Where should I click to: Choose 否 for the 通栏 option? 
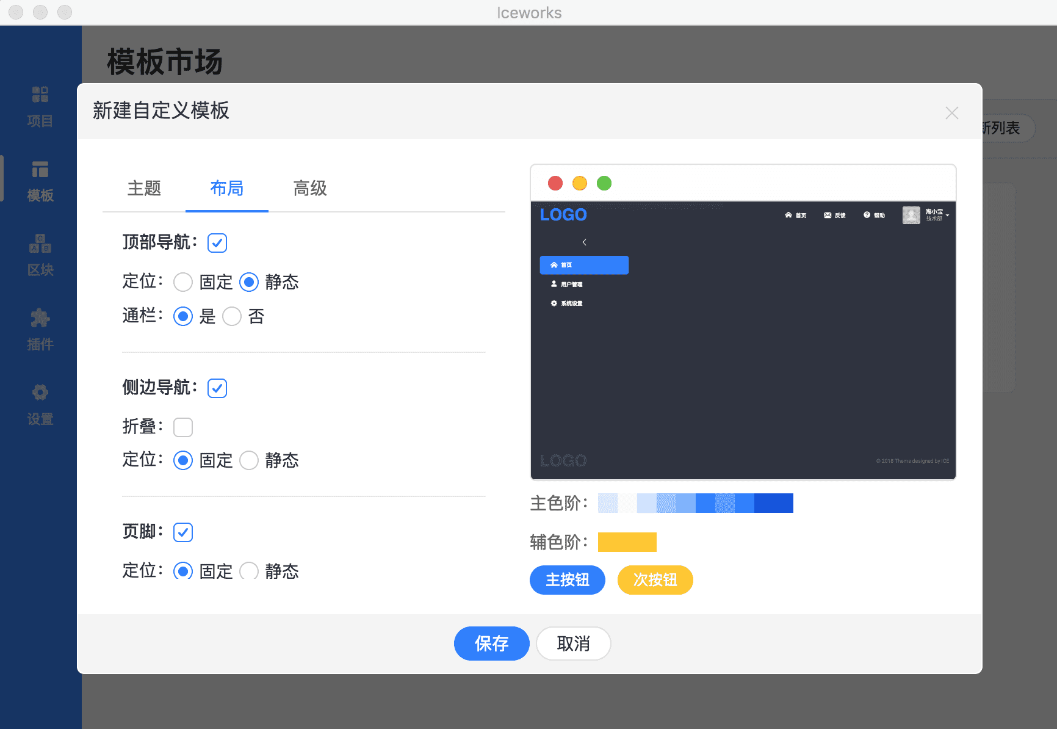(x=232, y=316)
